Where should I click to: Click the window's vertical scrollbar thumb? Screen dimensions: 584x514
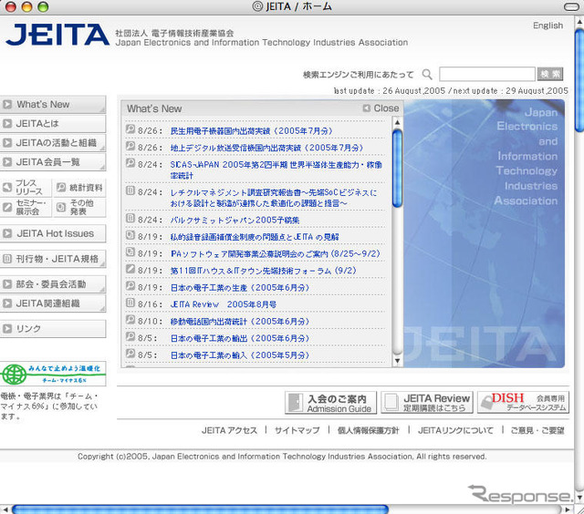(x=579, y=80)
